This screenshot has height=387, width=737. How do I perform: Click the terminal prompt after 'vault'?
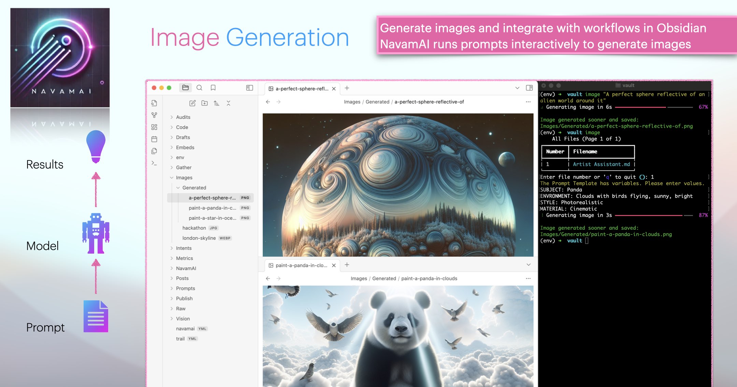[x=587, y=241]
